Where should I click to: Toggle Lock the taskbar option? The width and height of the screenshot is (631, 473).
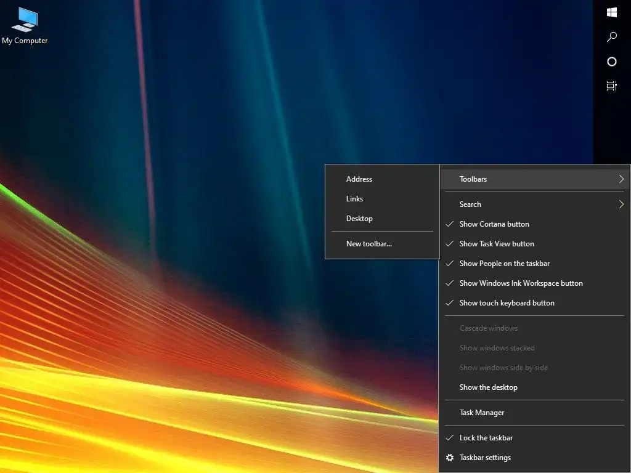click(x=534, y=438)
